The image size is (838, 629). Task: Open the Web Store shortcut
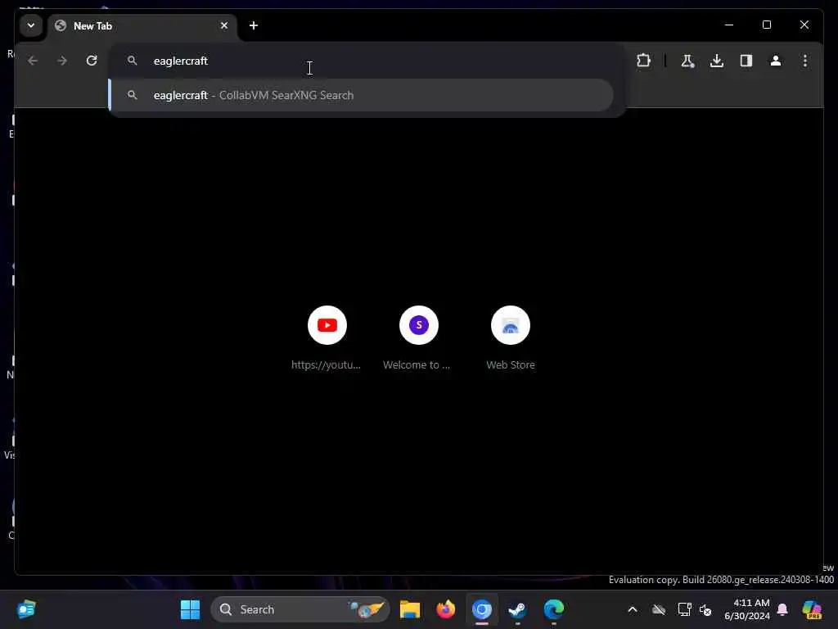click(x=511, y=325)
